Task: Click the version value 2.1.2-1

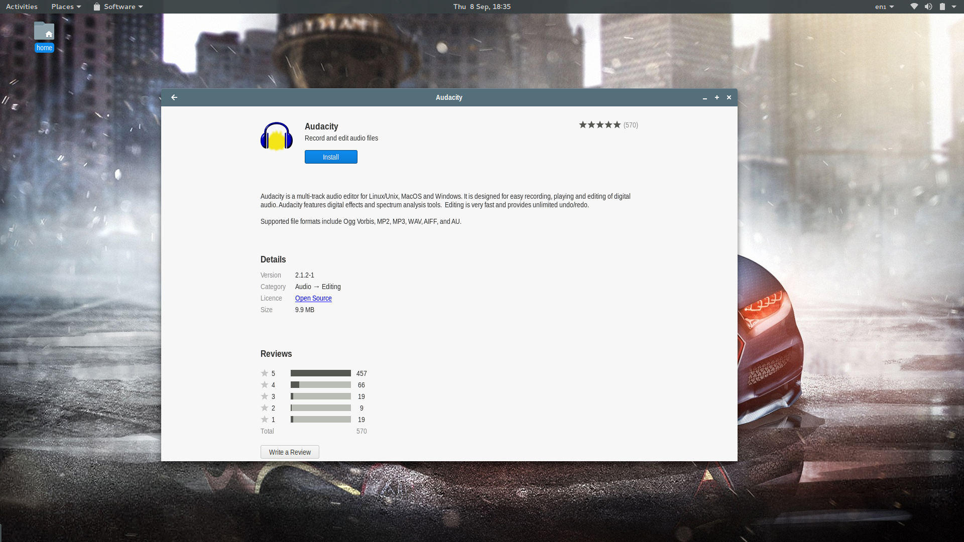Action: coord(305,275)
